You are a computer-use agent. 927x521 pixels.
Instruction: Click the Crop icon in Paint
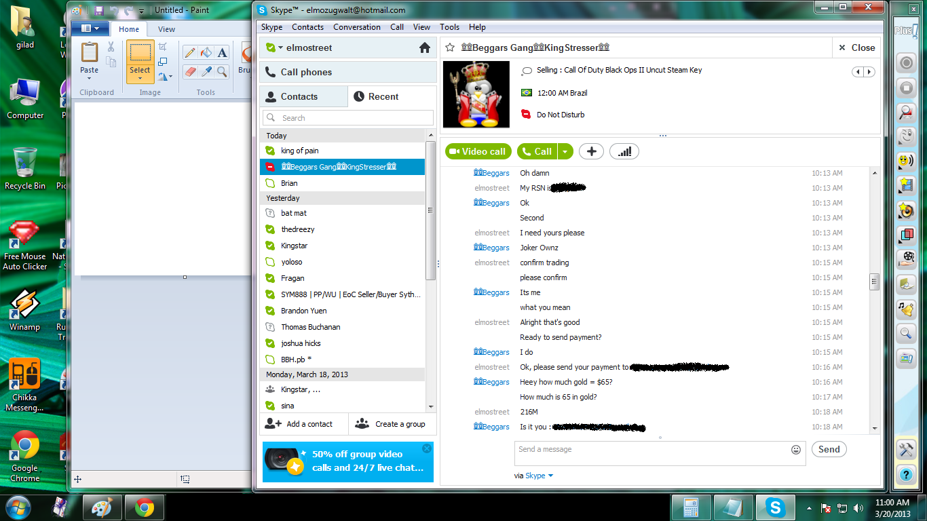(x=162, y=46)
